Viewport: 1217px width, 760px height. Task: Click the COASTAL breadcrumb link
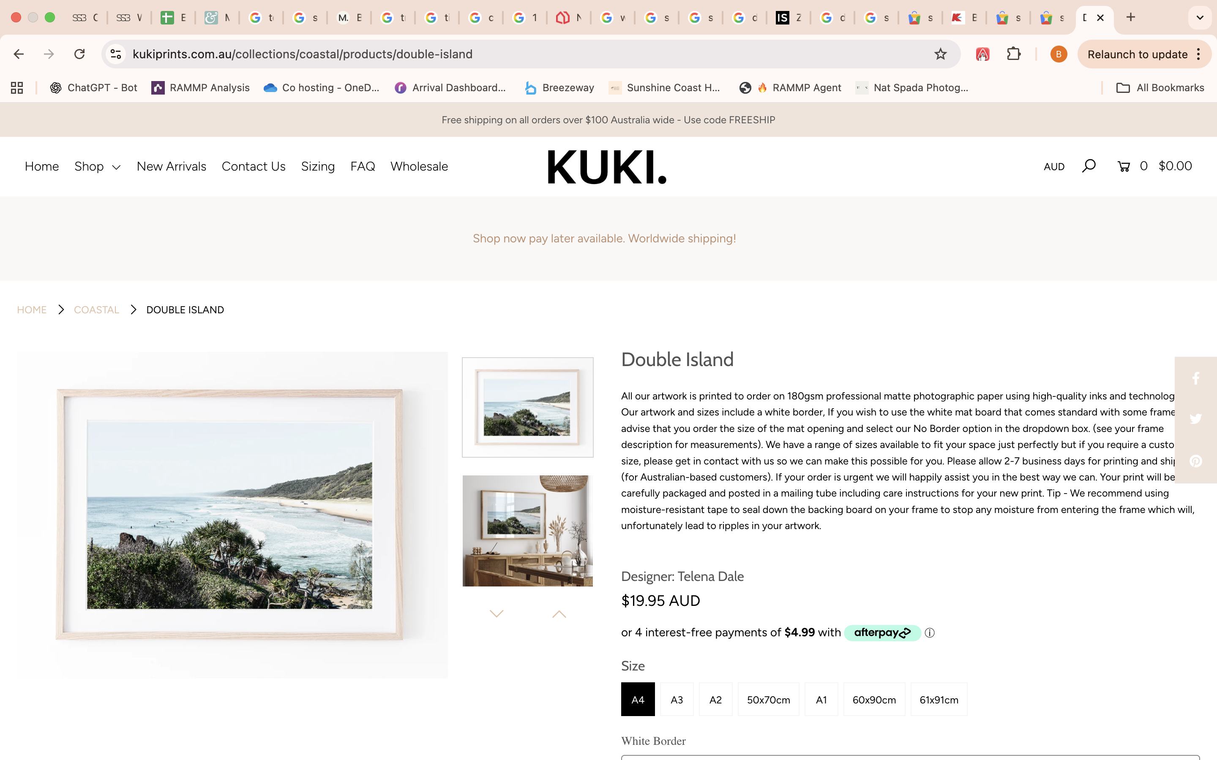pos(96,309)
